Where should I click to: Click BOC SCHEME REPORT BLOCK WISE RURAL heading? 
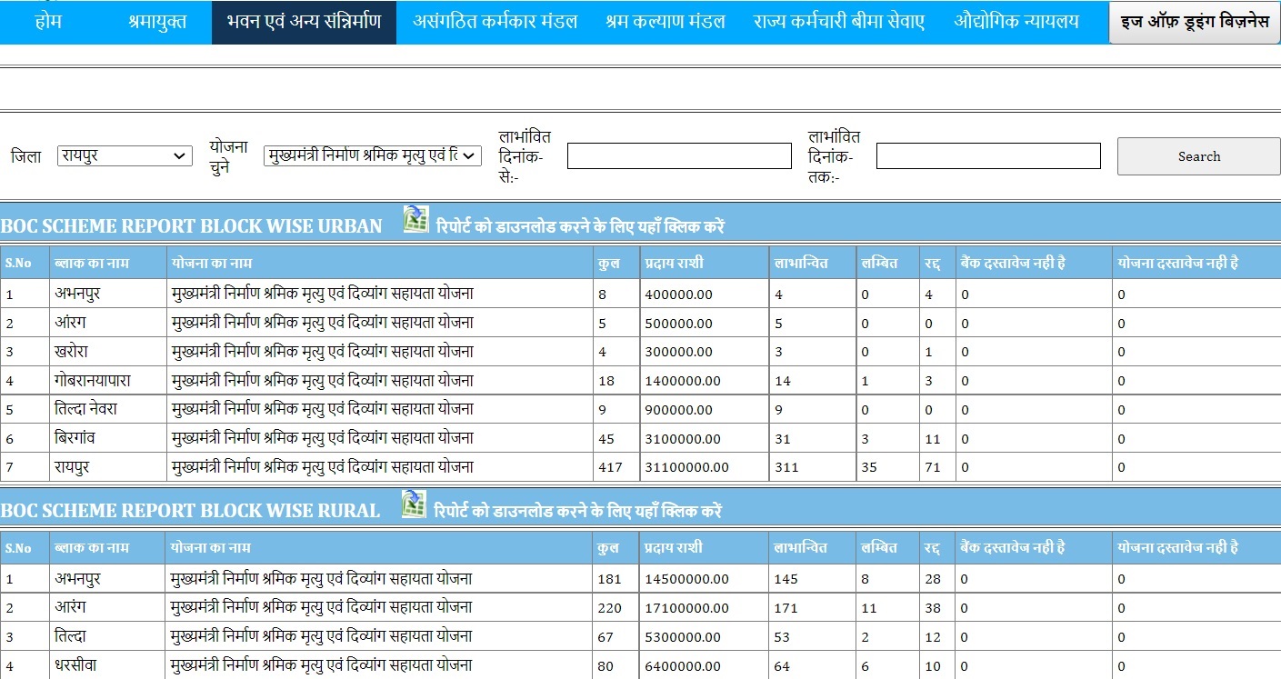click(190, 511)
